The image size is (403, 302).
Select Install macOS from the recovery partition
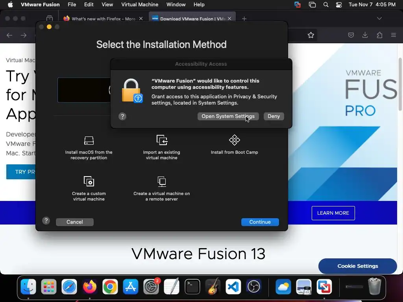coord(89,148)
